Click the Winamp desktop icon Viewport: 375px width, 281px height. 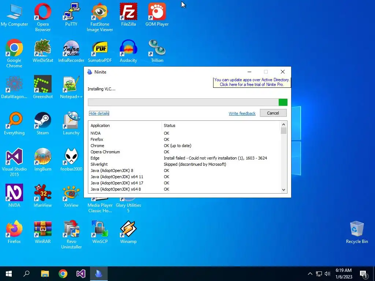point(129,232)
